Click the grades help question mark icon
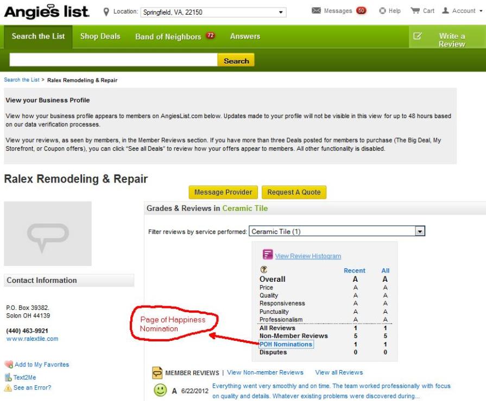Image resolution: width=486 pixels, height=401 pixels. pos(264,269)
